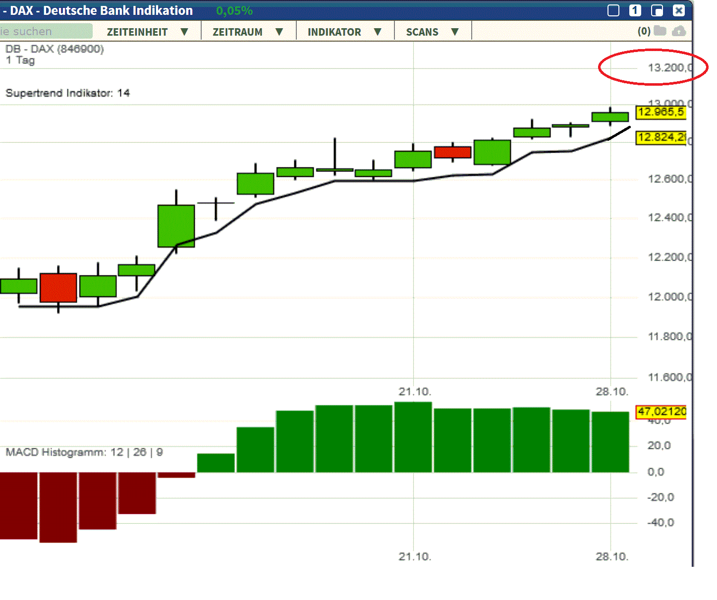Click the yellow 12.965,5 price tag

661,112
